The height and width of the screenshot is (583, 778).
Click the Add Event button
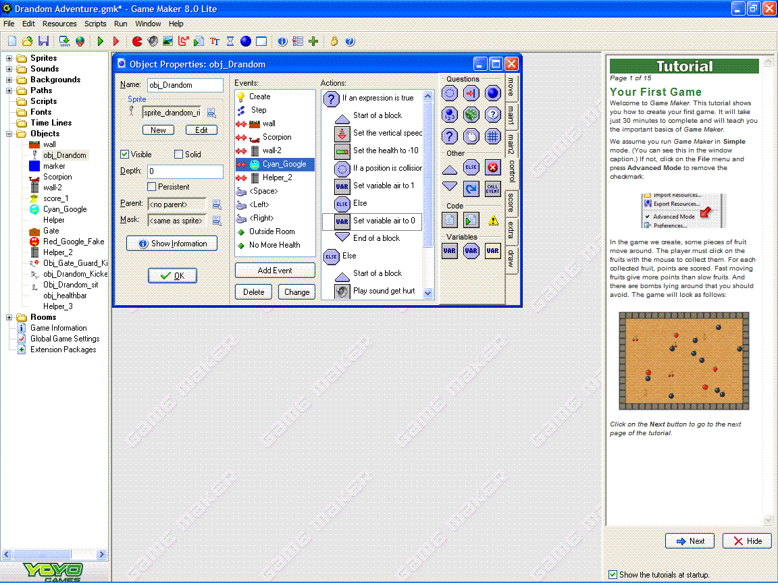[275, 270]
